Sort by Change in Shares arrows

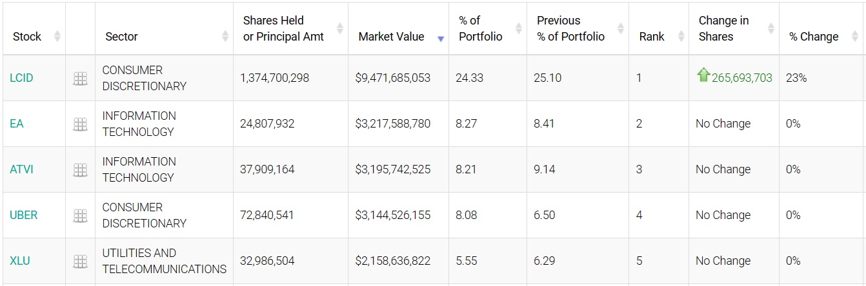(x=770, y=28)
